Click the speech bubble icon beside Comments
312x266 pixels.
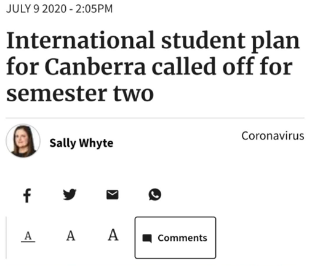[147, 238]
